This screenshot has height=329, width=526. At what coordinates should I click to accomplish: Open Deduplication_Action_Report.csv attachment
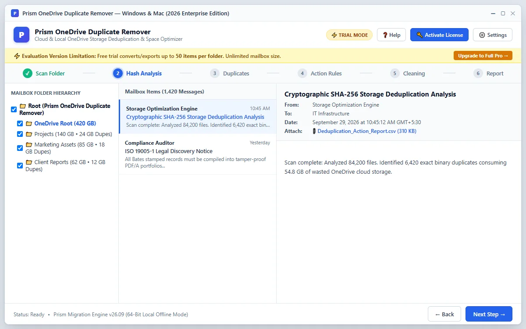(x=367, y=131)
